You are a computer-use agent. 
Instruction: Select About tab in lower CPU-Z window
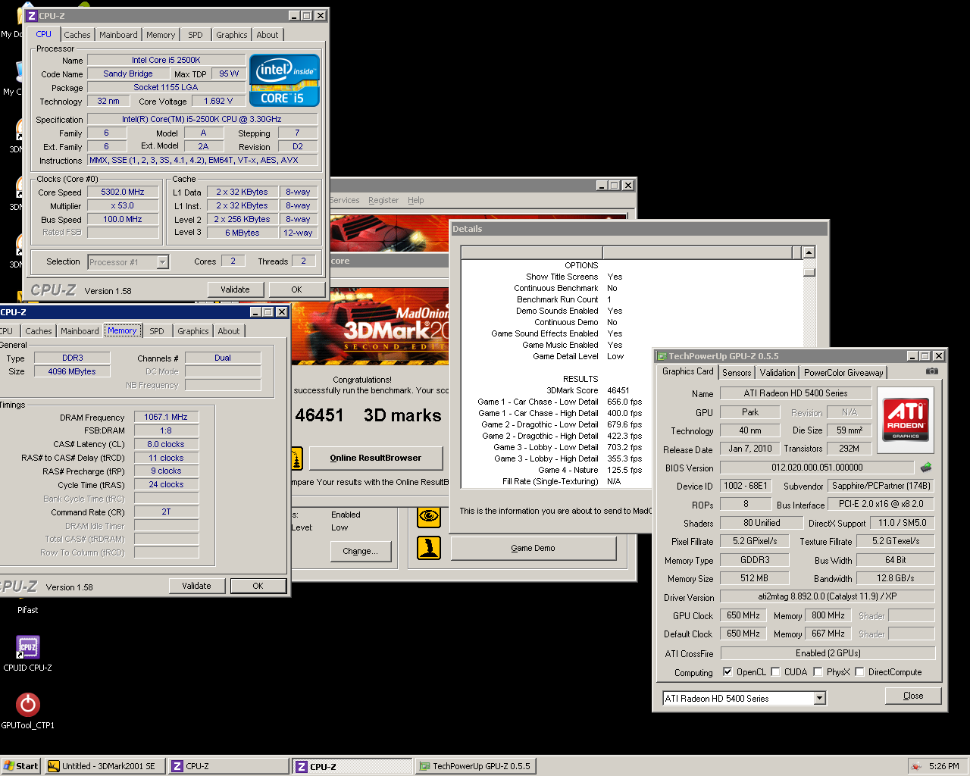228,331
